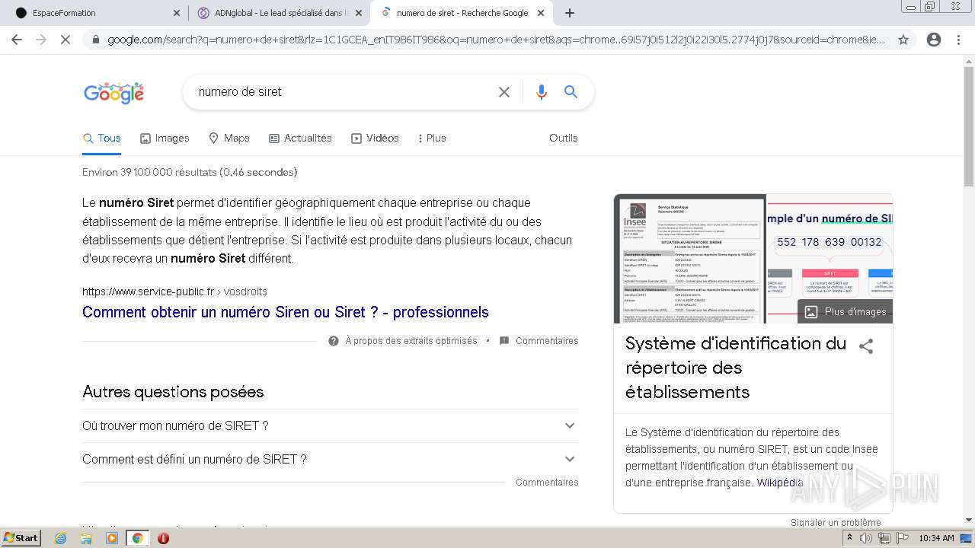Stop loading the page
Screen dimensions: 975x548
pos(66,40)
